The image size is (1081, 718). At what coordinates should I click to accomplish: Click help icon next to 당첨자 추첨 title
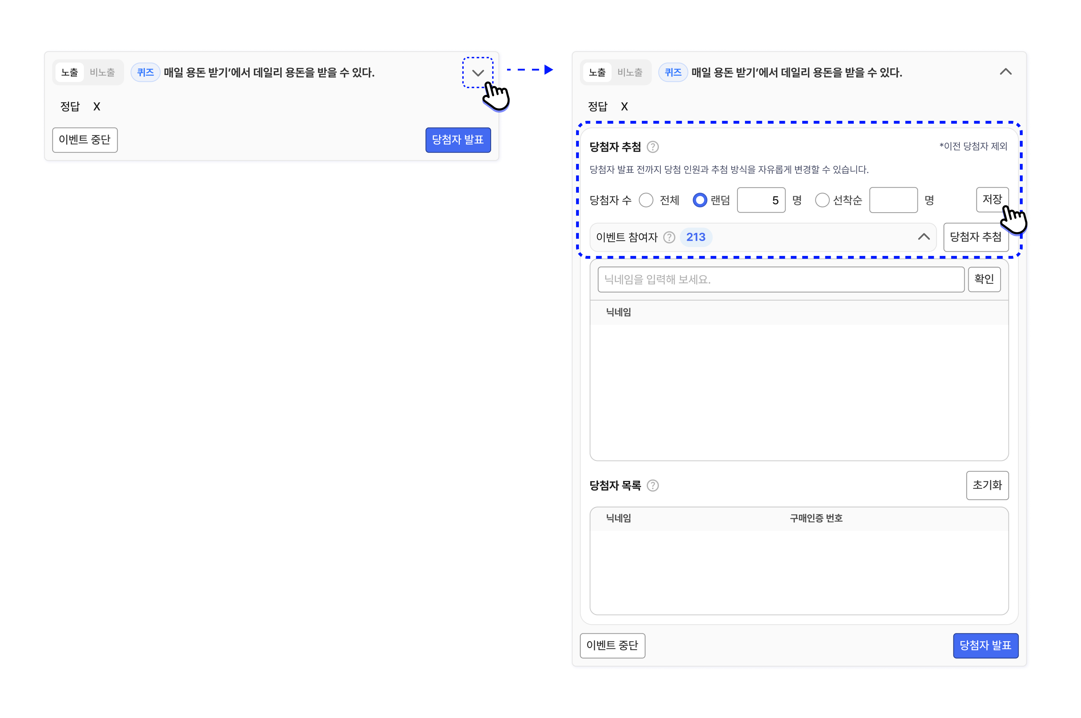[652, 147]
